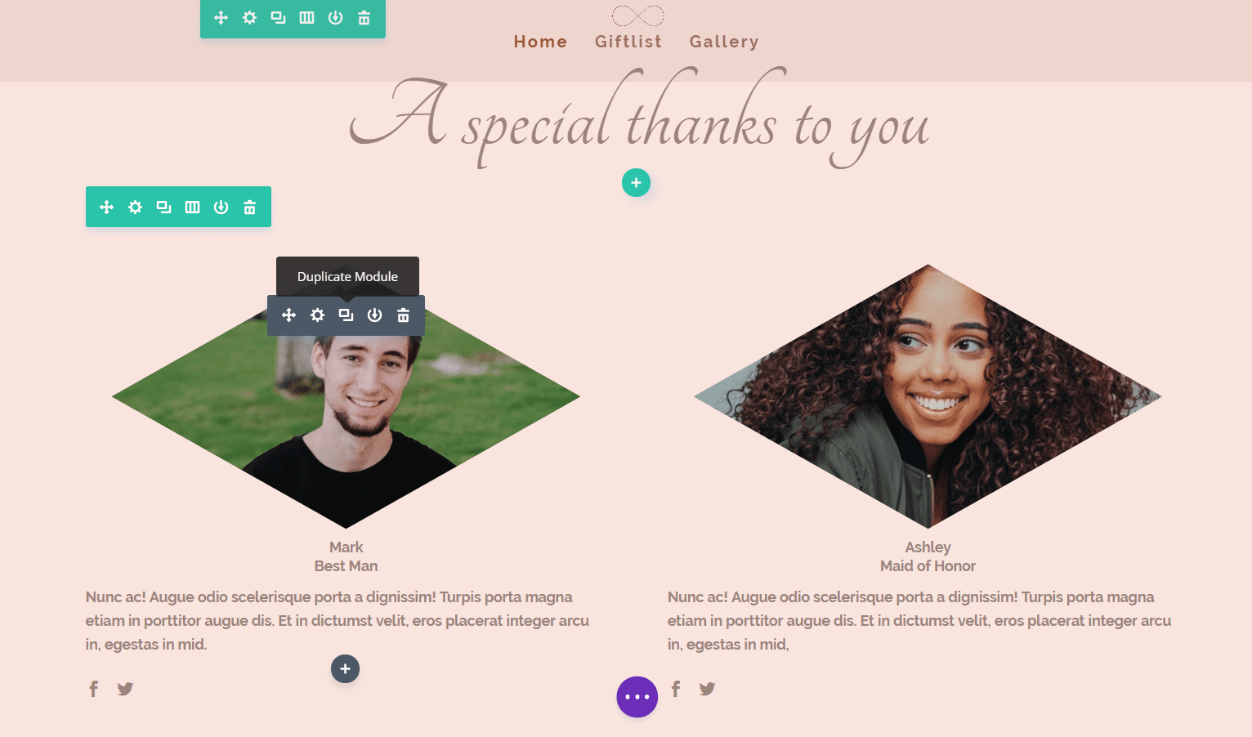The height and width of the screenshot is (737, 1252).
Task: Delete module using dark toolbar trash icon
Action: 403,315
